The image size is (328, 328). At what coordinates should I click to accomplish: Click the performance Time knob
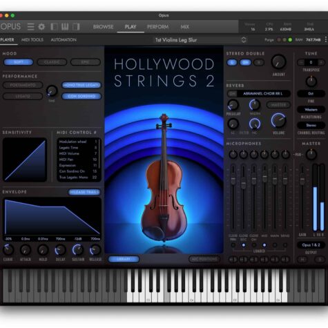[52, 90]
